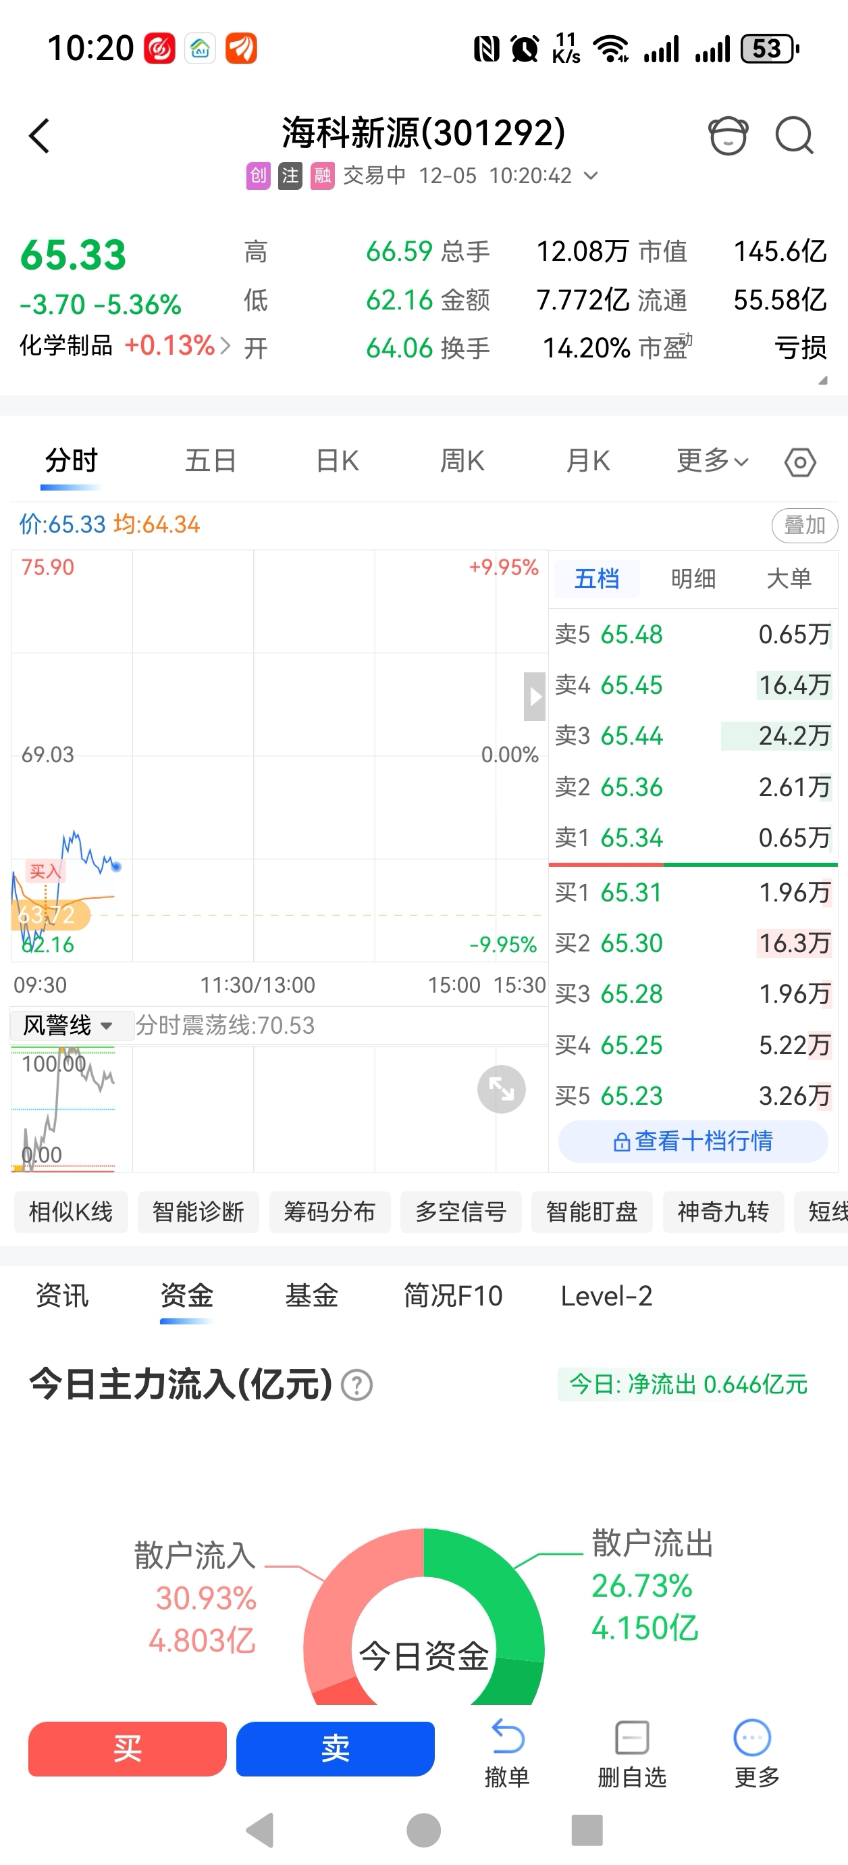Tap the 买5 65.23 order row
Viewport: 848px width, 1865px height.
coord(693,1095)
